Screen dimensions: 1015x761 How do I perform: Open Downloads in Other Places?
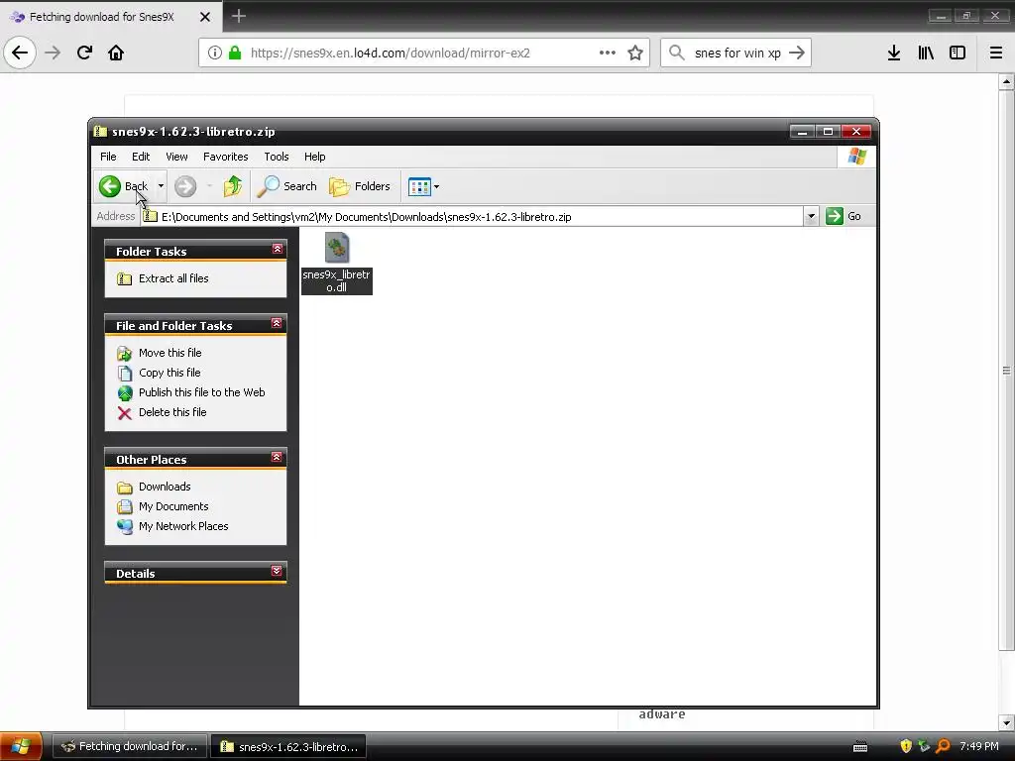(165, 487)
